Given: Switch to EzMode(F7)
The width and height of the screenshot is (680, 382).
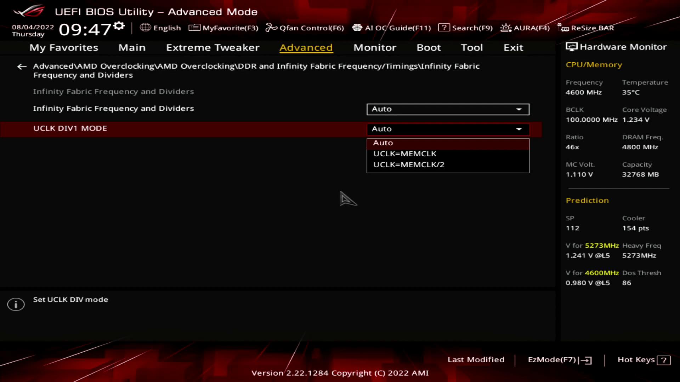Looking at the screenshot, I should click(x=560, y=360).
